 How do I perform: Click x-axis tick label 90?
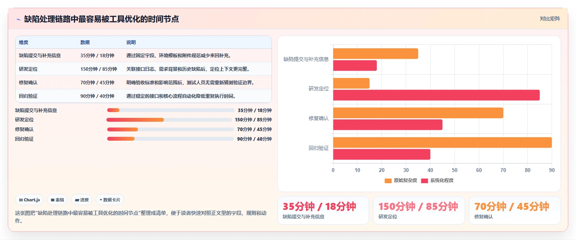(552, 170)
